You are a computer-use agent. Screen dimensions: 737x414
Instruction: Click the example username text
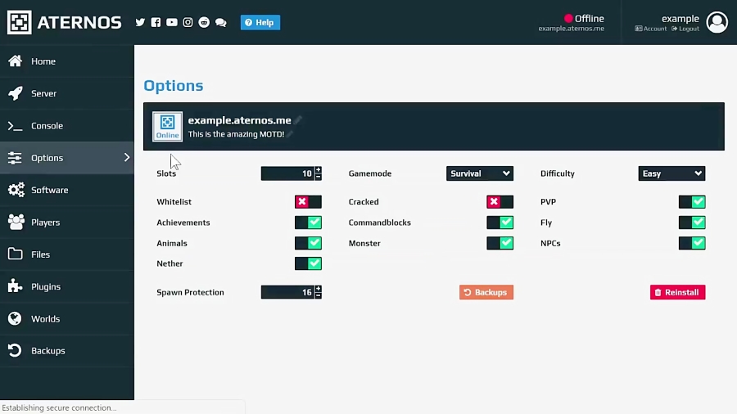tap(680, 19)
